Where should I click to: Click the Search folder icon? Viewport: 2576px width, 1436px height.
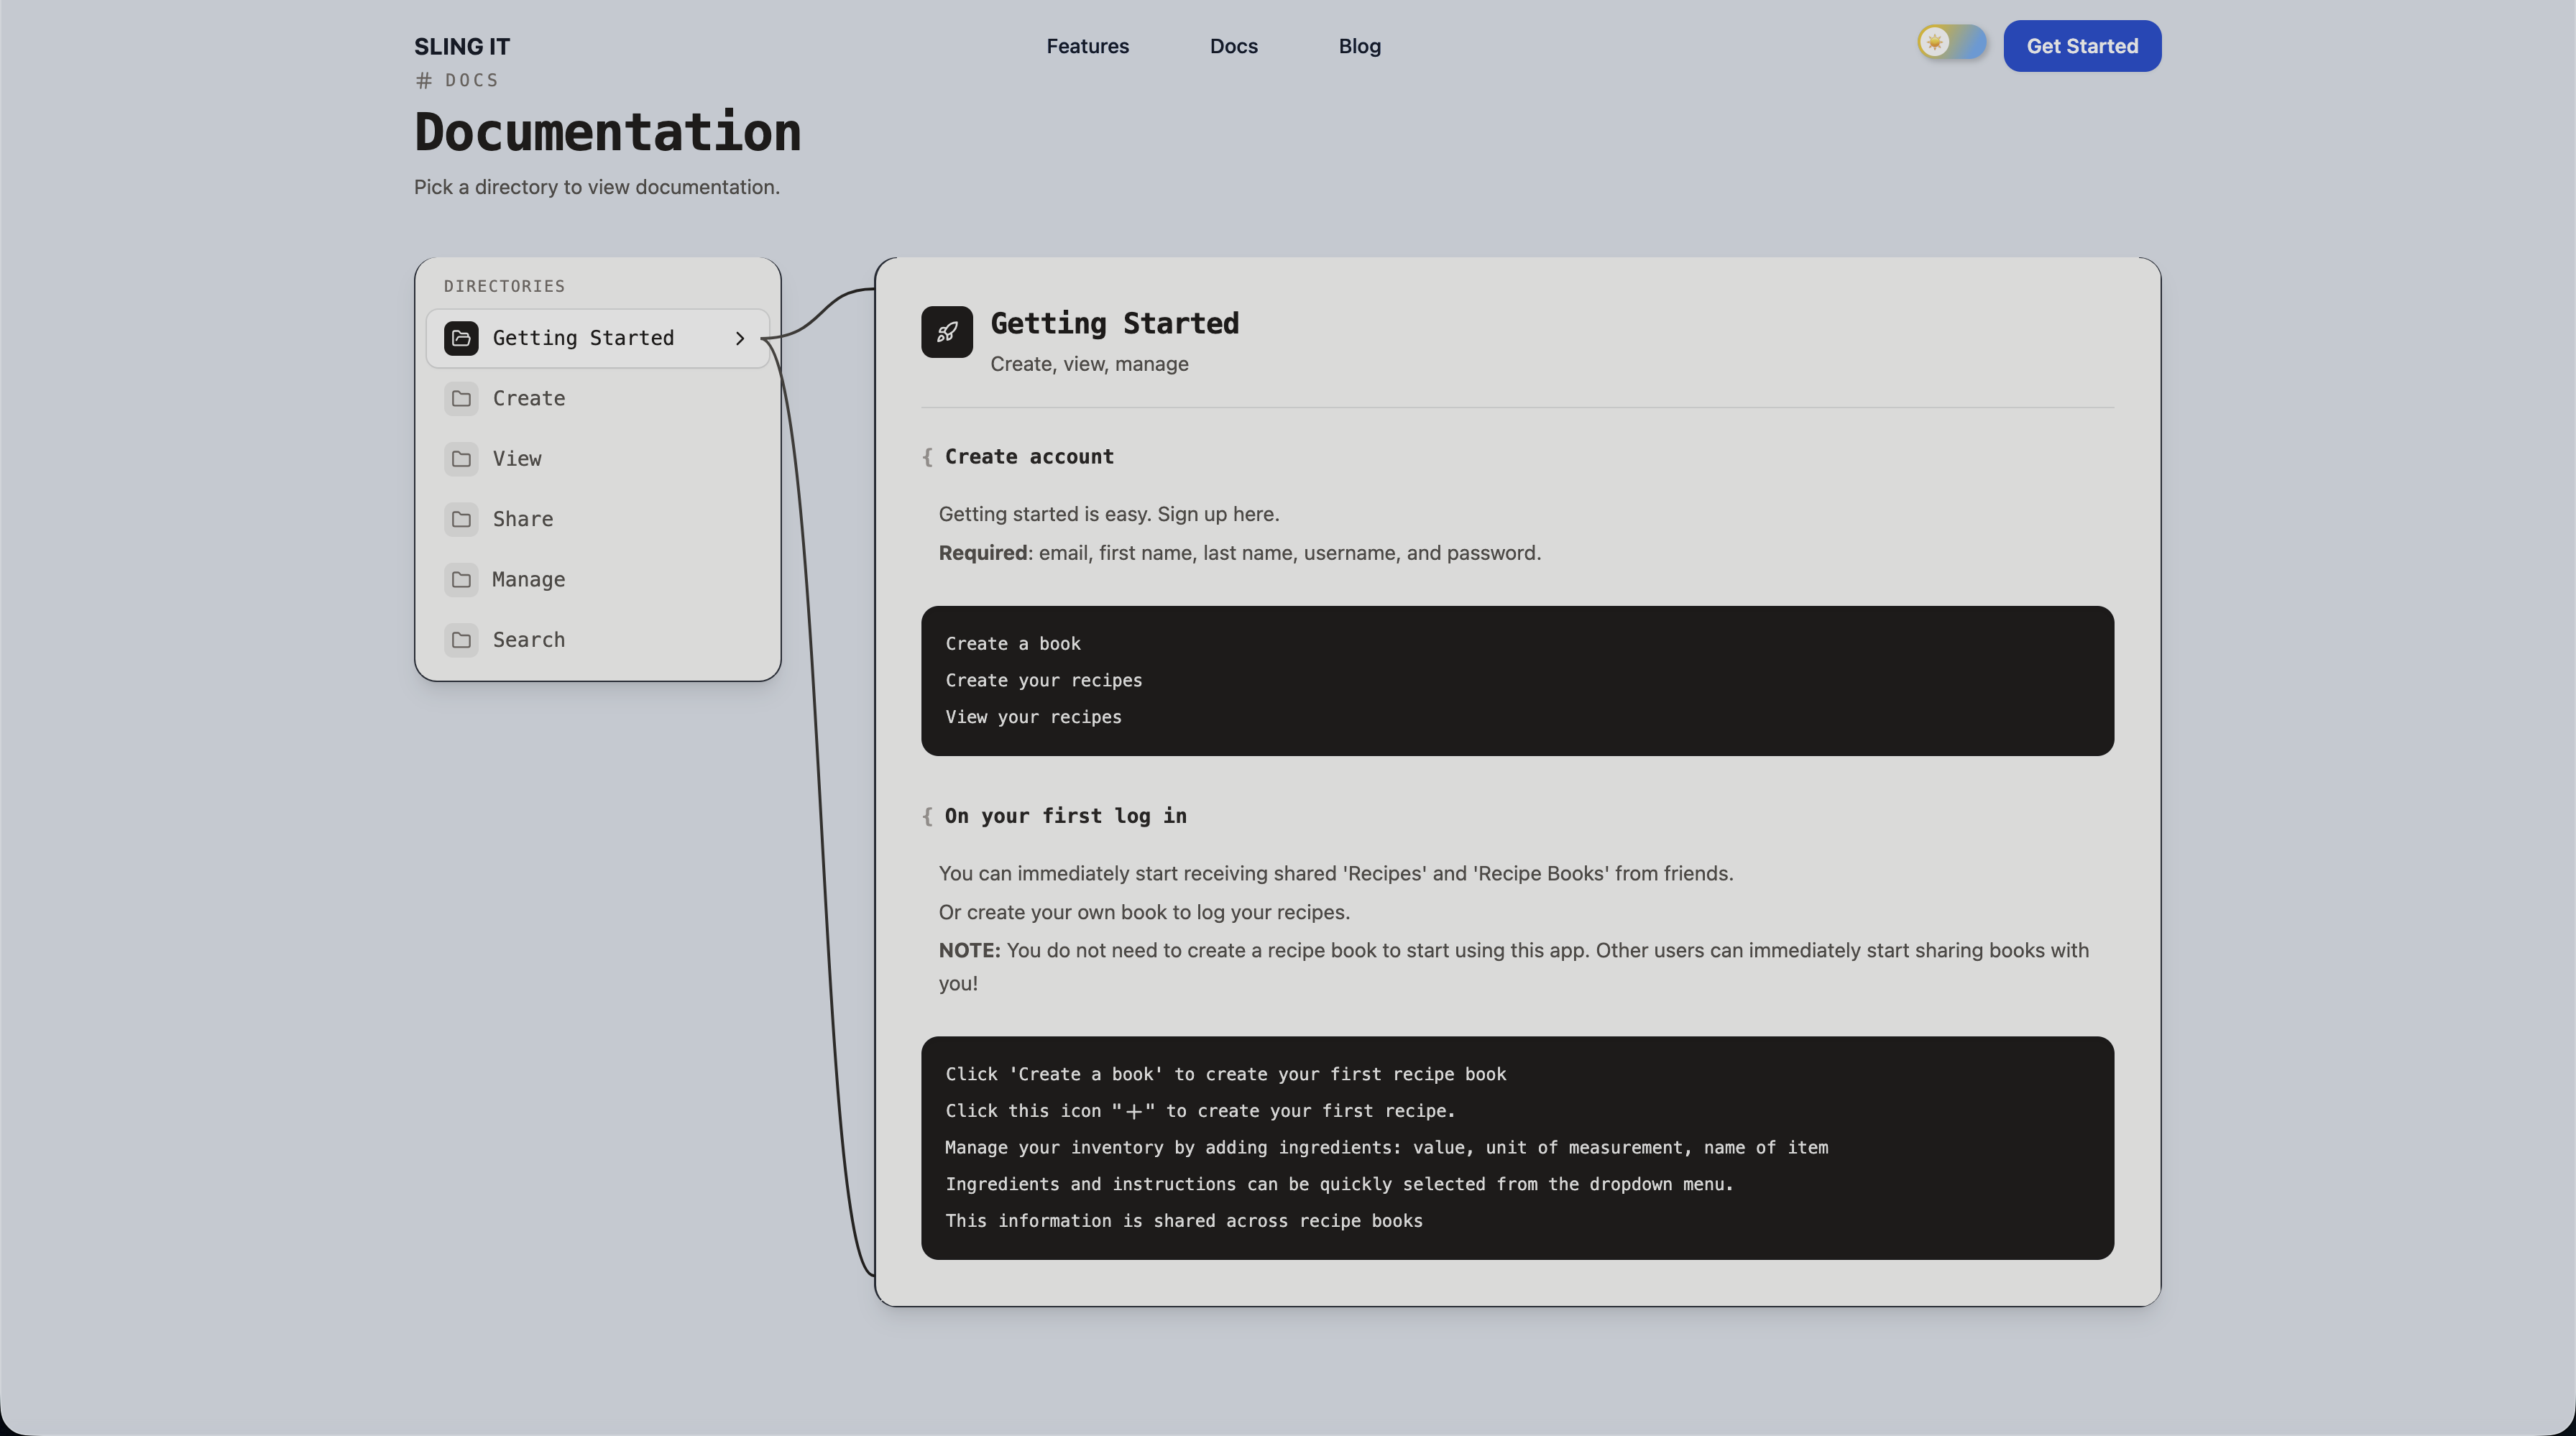click(x=461, y=640)
